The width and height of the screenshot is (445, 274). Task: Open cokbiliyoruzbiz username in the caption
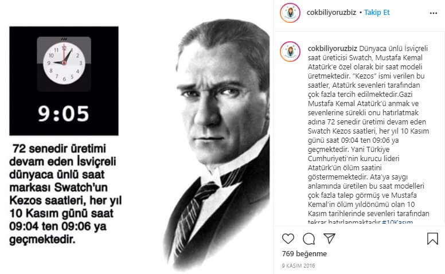coord(333,49)
